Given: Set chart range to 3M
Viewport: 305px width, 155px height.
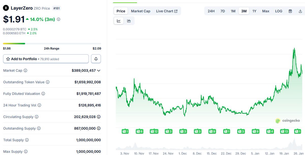Looking at the screenshot, I should click(244, 11).
